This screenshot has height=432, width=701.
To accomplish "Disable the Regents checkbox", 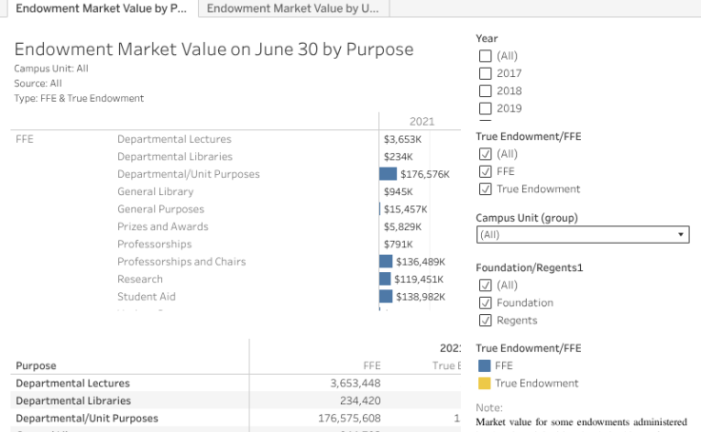I will point(485,321).
